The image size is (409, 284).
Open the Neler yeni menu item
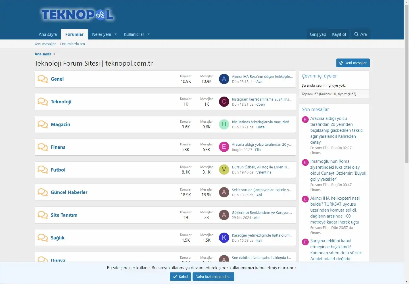point(101,34)
